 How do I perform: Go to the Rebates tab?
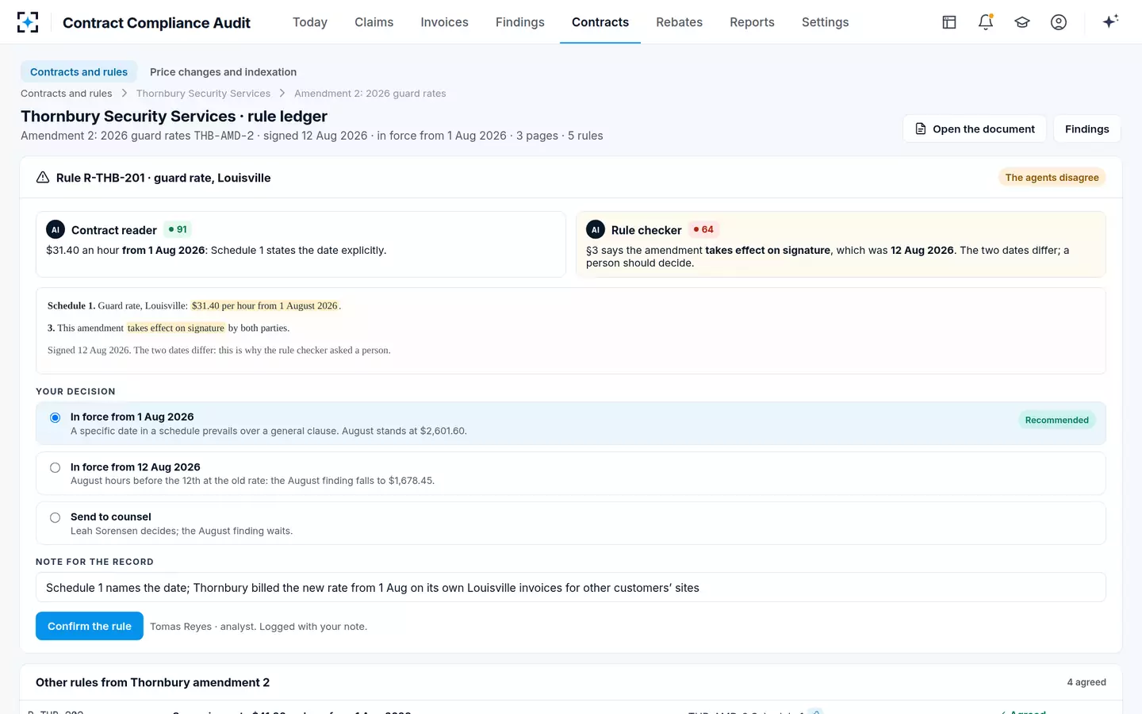click(x=680, y=22)
